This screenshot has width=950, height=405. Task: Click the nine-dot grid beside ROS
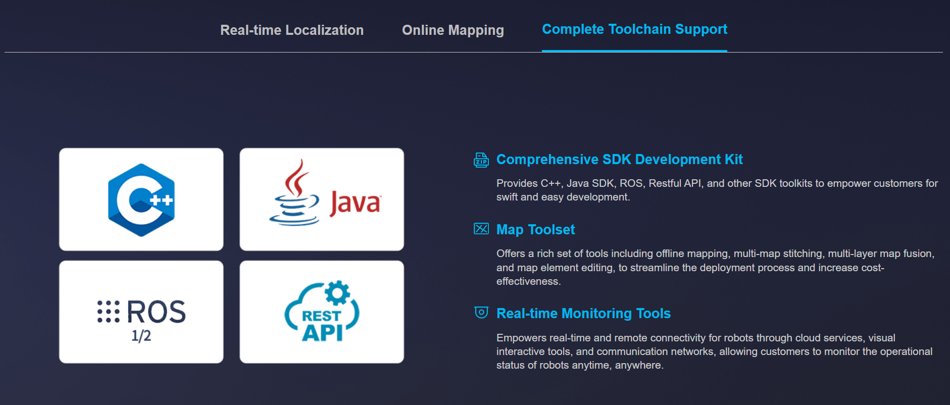coord(108,312)
